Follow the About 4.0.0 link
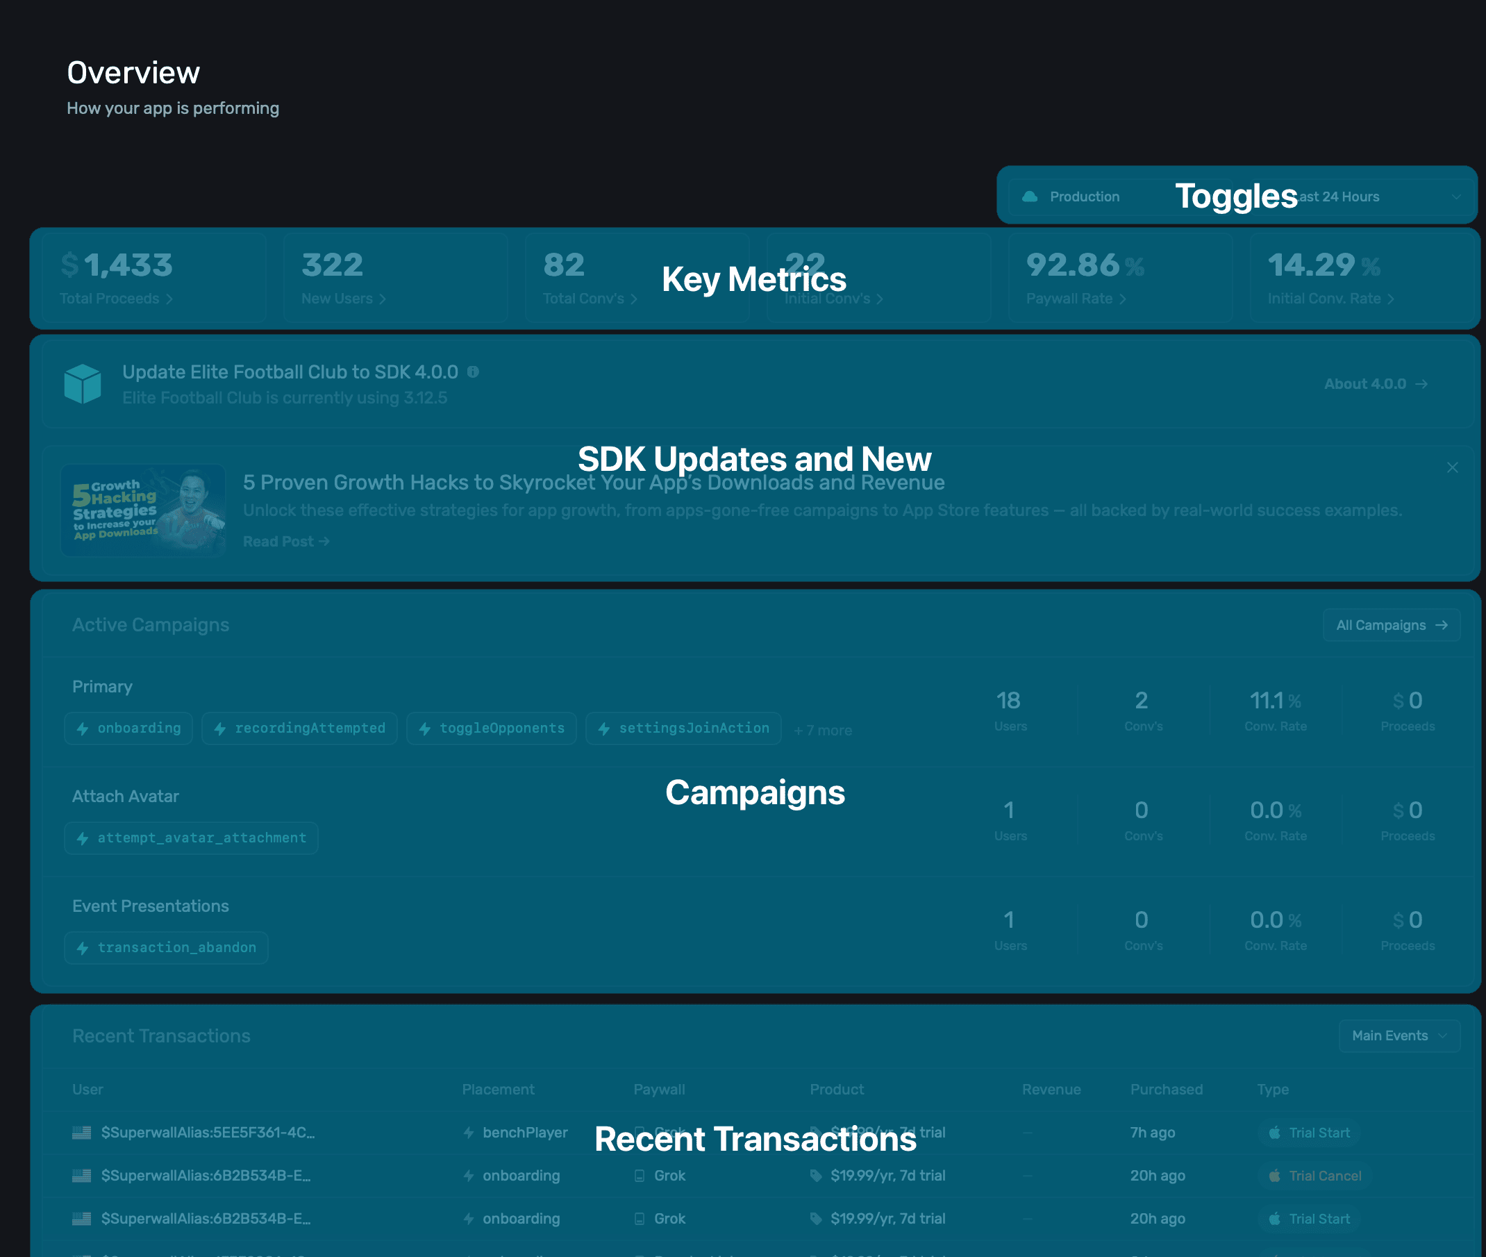This screenshot has width=1486, height=1257. (1376, 384)
